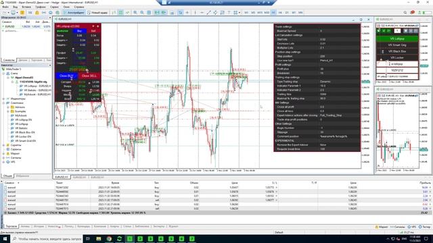Screen dimensions: 433x243
Task: Click green taskbar icon number 1
Action: 129,238
